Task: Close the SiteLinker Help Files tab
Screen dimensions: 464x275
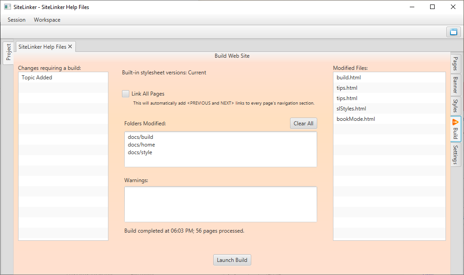Action: click(x=70, y=47)
